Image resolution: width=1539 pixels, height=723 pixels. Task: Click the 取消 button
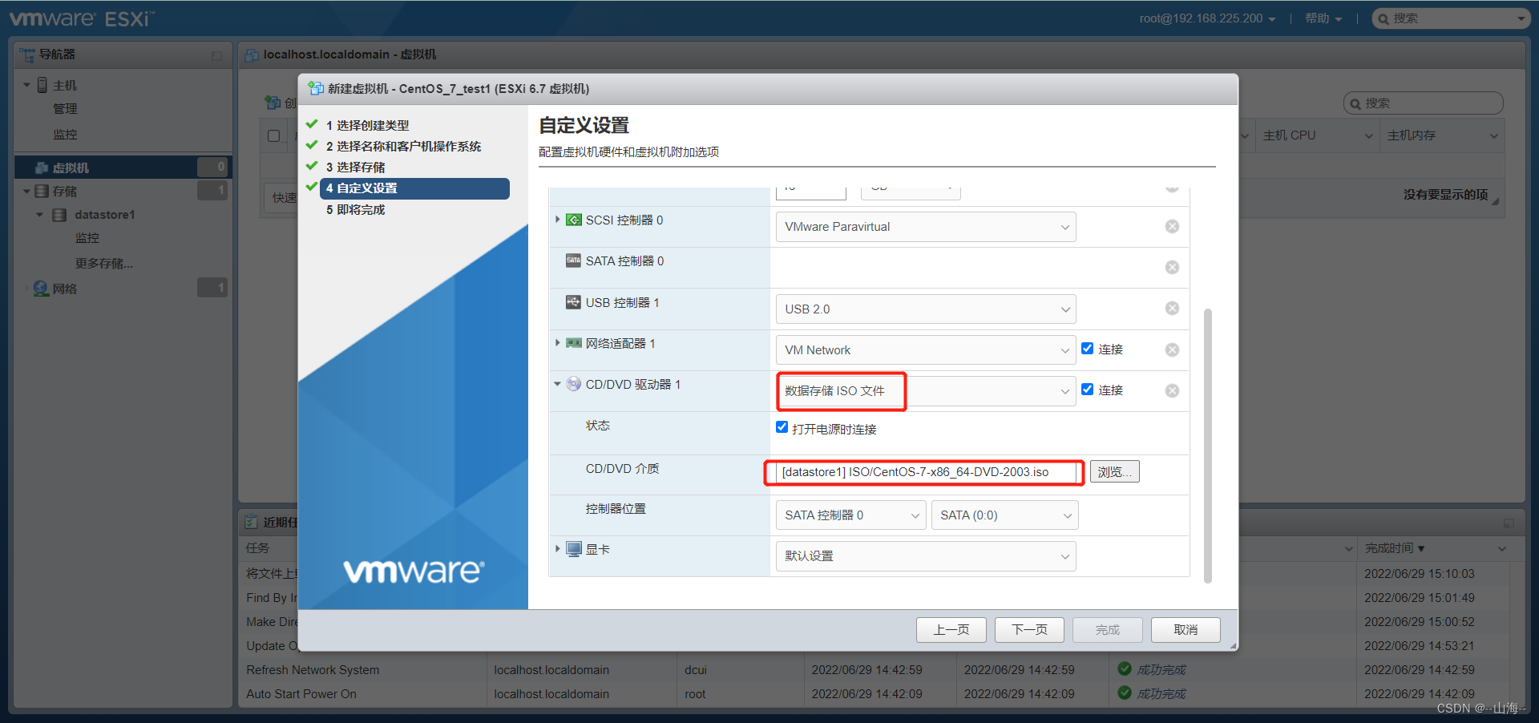tap(1186, 630)
